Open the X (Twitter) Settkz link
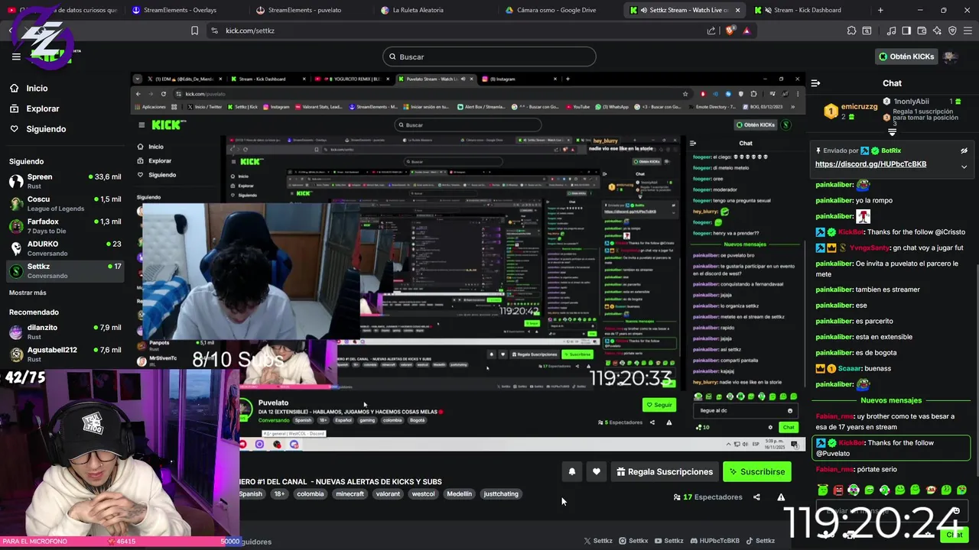The image size is (979, 550). tap(598, 541)
